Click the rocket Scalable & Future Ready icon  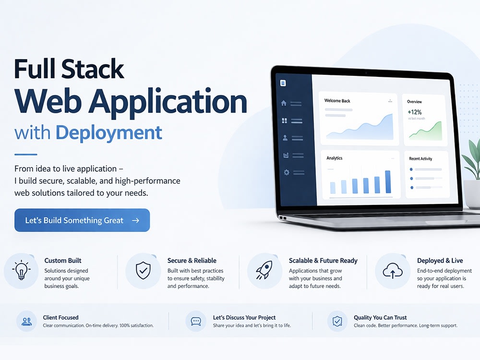[x=264, y=271]
